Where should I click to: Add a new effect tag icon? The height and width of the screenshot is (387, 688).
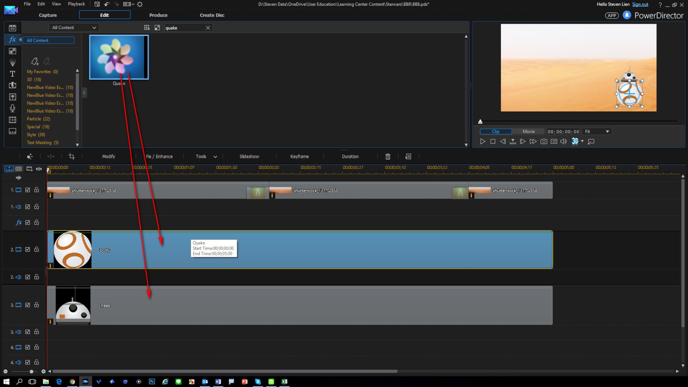35,61
